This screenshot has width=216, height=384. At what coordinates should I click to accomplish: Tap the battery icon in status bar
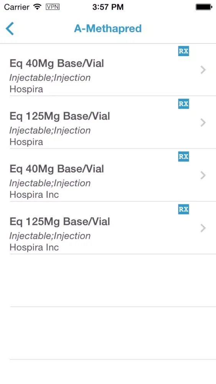[x=204, y=7]
